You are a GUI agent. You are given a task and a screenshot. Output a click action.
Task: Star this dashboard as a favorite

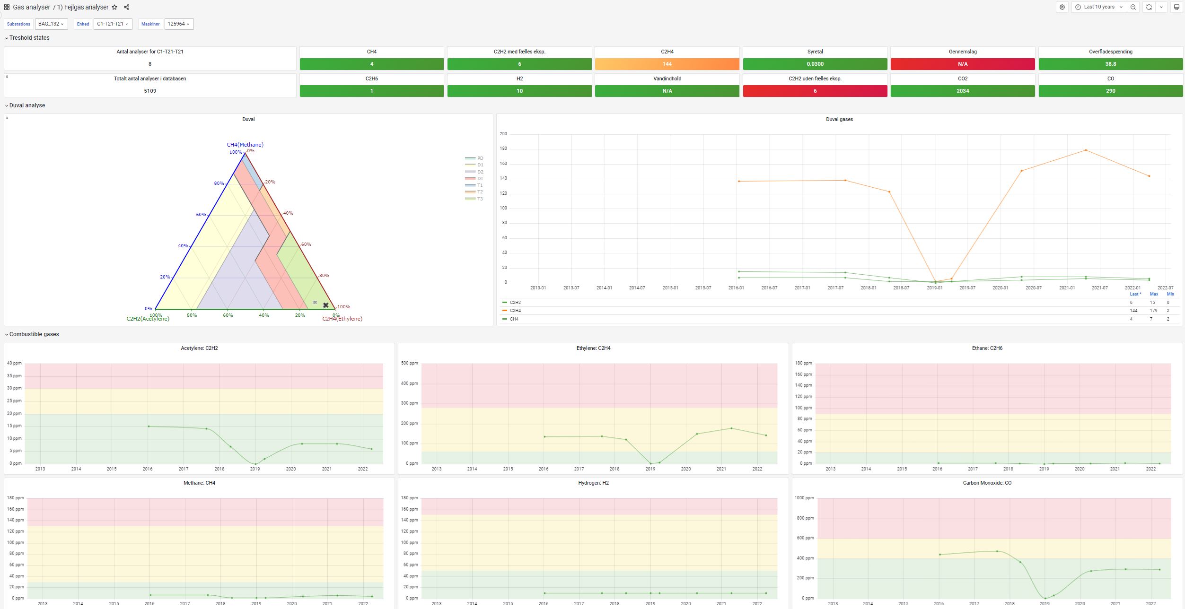click(114, 7)
